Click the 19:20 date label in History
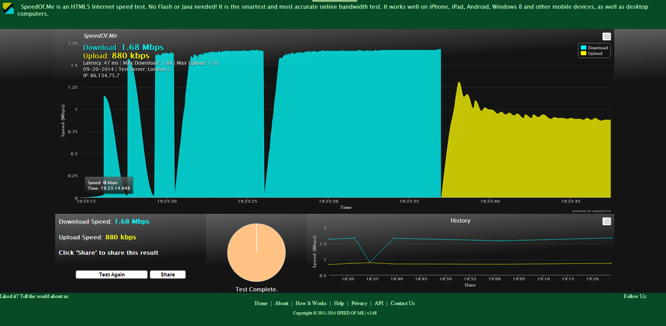The image size is (666, 326). coord(593,279)
